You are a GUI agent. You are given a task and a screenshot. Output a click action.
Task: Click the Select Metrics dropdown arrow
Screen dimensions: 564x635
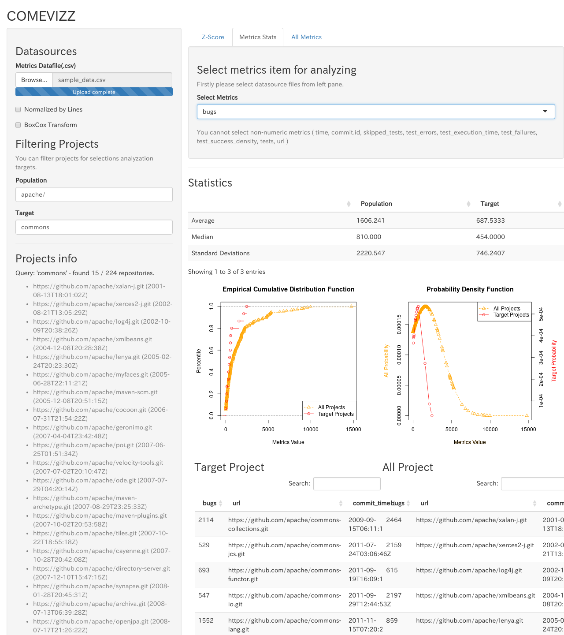(x=545, y=112)
